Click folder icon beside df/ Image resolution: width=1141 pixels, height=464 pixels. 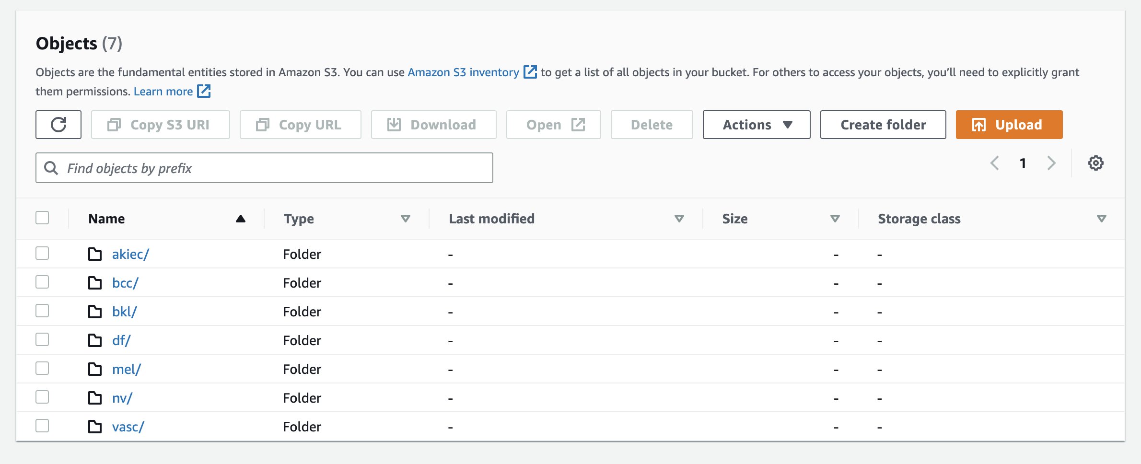(x=95, y=340)
